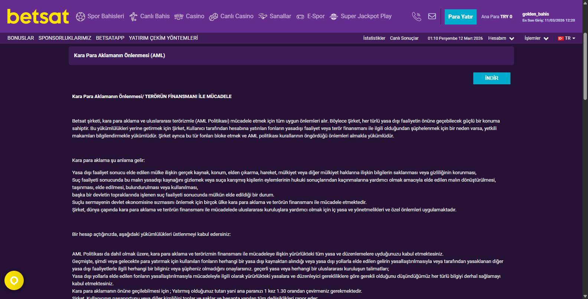The width and height of the screenshot is (588, 299).
Task: Open the İstatistikler link
Action: [x=374, y=38]
